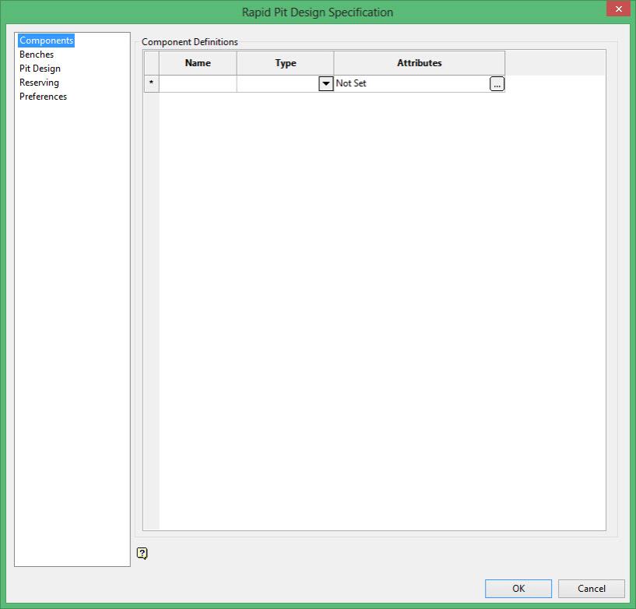Select the new row asterisk header
The image size is (636, 609).
[x=151, y=83]
